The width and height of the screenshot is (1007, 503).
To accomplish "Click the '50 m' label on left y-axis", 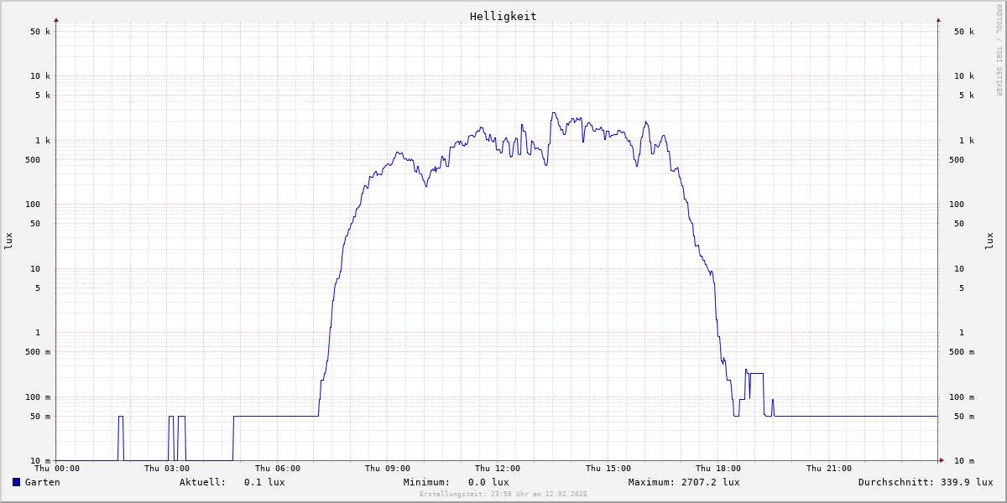I will (x=40, y=416).
